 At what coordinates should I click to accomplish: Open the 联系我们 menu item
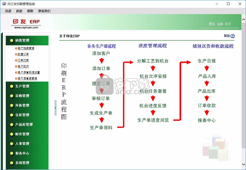44,11
